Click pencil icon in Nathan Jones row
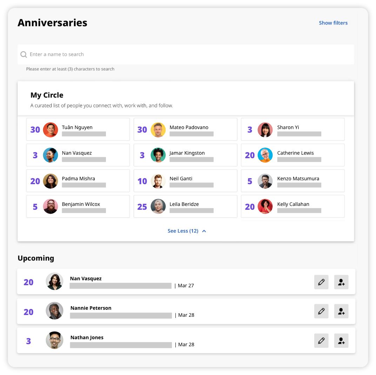 click(x=321, y=341)
